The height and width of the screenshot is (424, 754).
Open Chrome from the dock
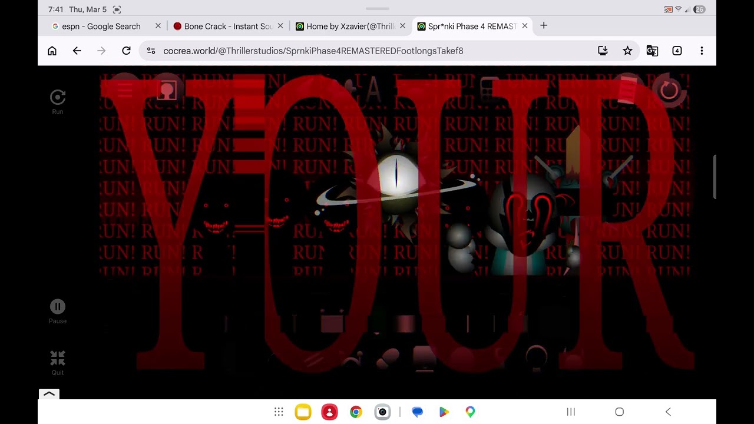(x=356, y=412)
